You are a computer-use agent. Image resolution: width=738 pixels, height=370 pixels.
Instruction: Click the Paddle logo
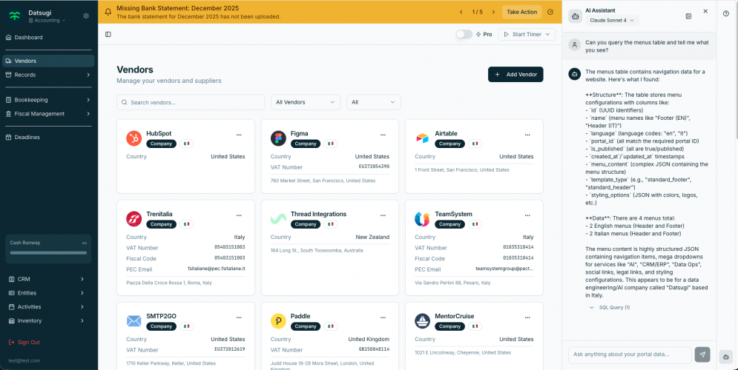click(278, 321)
